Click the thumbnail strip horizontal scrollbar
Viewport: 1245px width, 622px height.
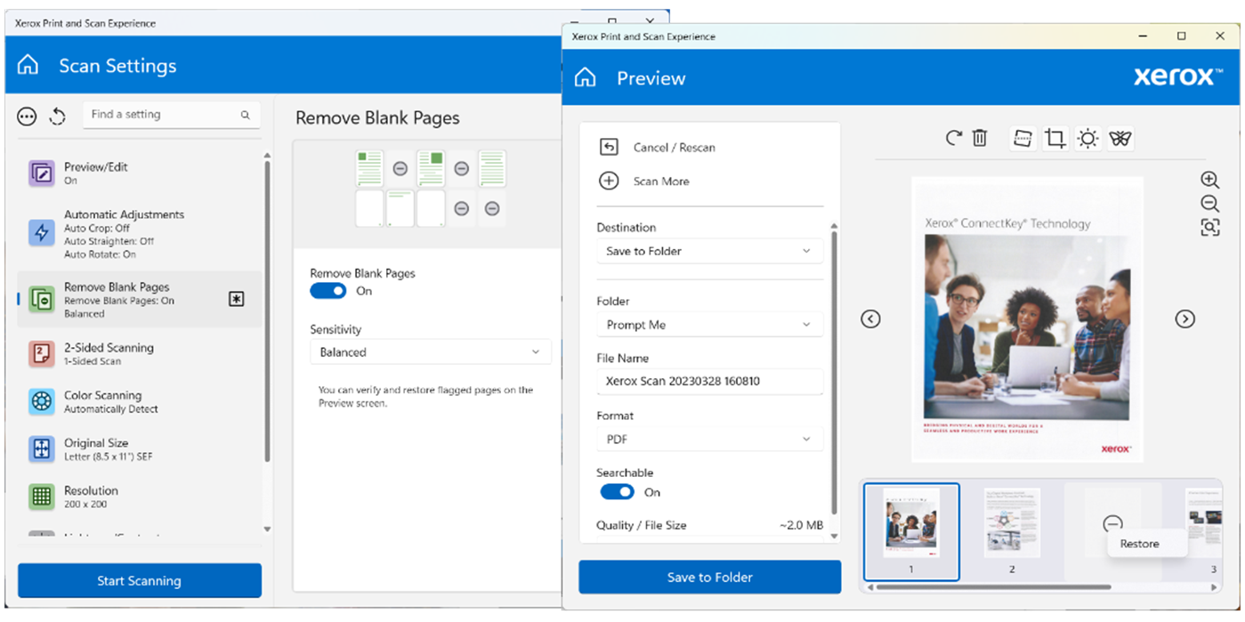point(995,587)
